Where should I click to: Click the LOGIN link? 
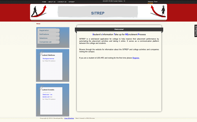pyautogui.click(x=150, y=3)
